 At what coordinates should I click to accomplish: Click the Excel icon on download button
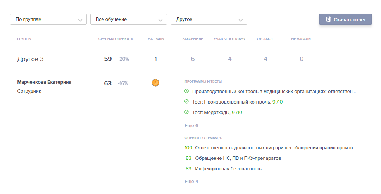pyautogui.click(x=328, y=19)
